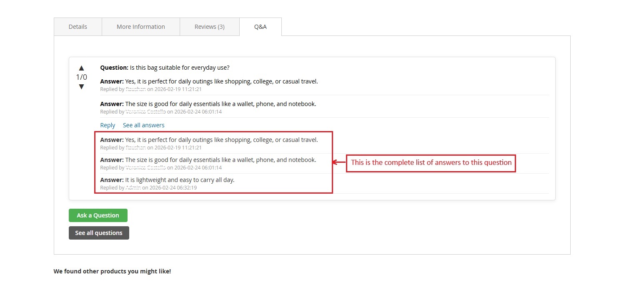Open the Reviews (3) tab
Viewport: 619px width, 283px height.
[x=210, y=27]
